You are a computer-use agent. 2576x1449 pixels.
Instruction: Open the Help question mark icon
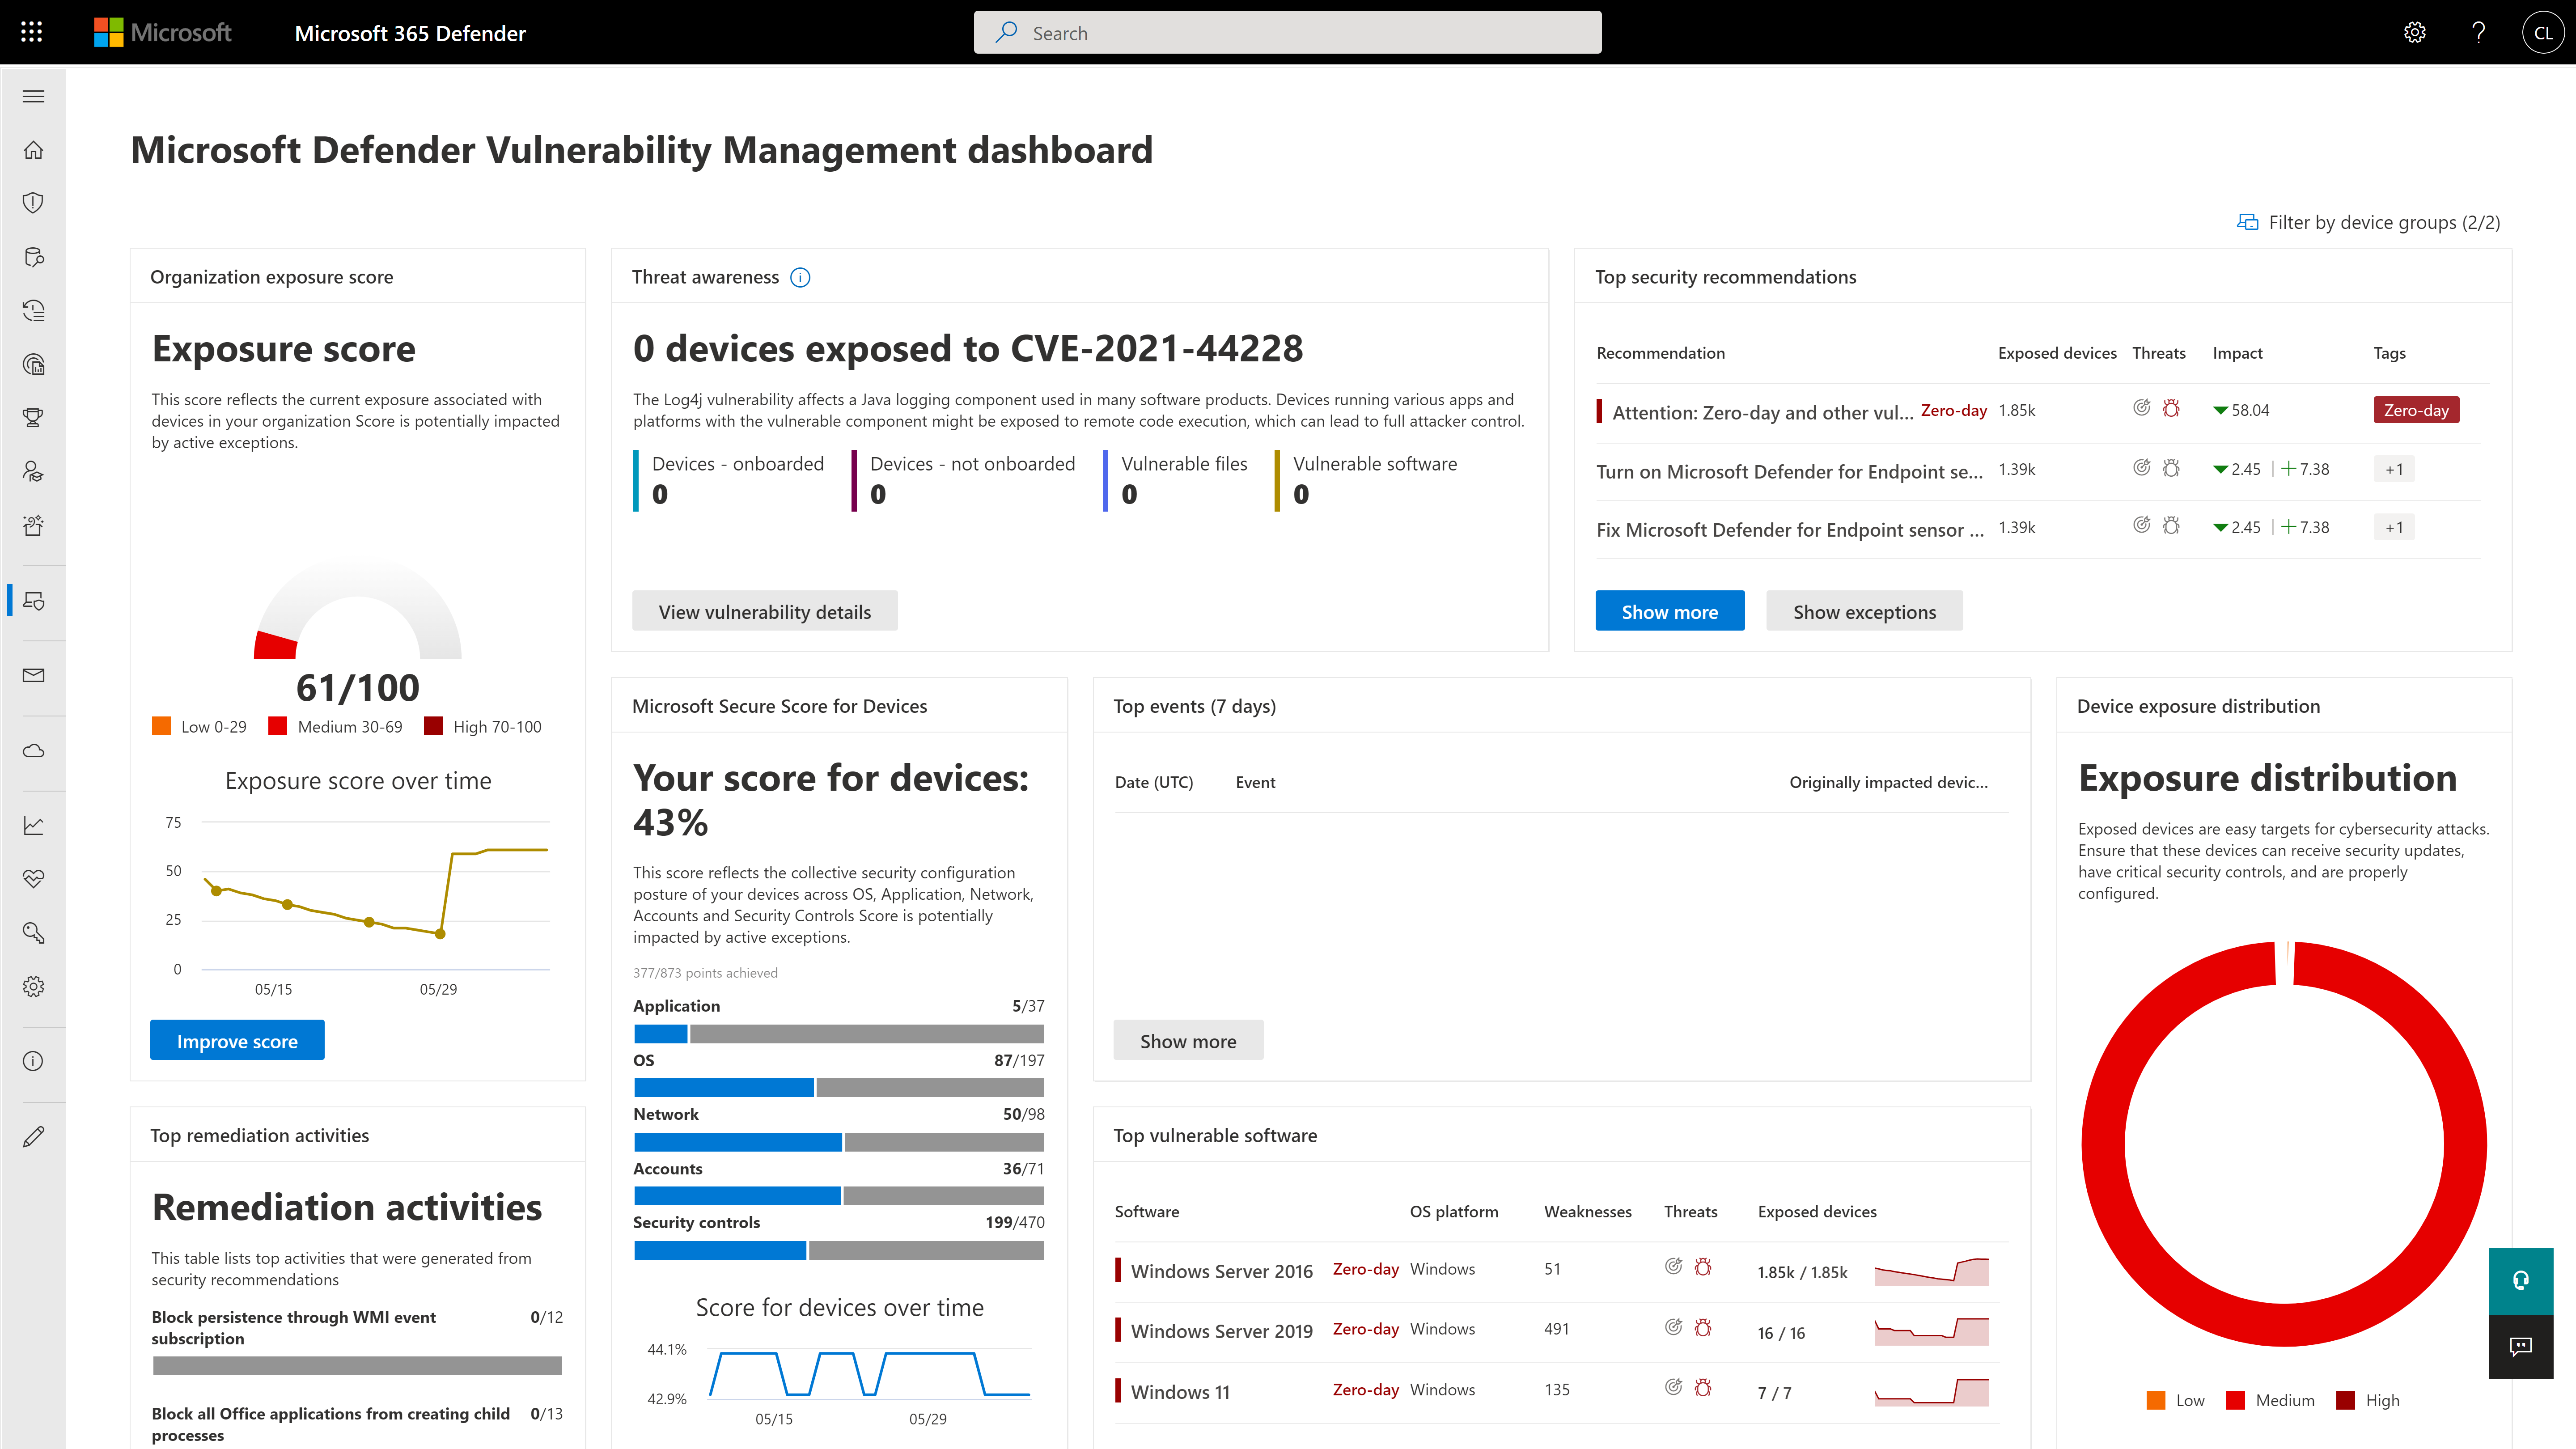click(2478, 32)
